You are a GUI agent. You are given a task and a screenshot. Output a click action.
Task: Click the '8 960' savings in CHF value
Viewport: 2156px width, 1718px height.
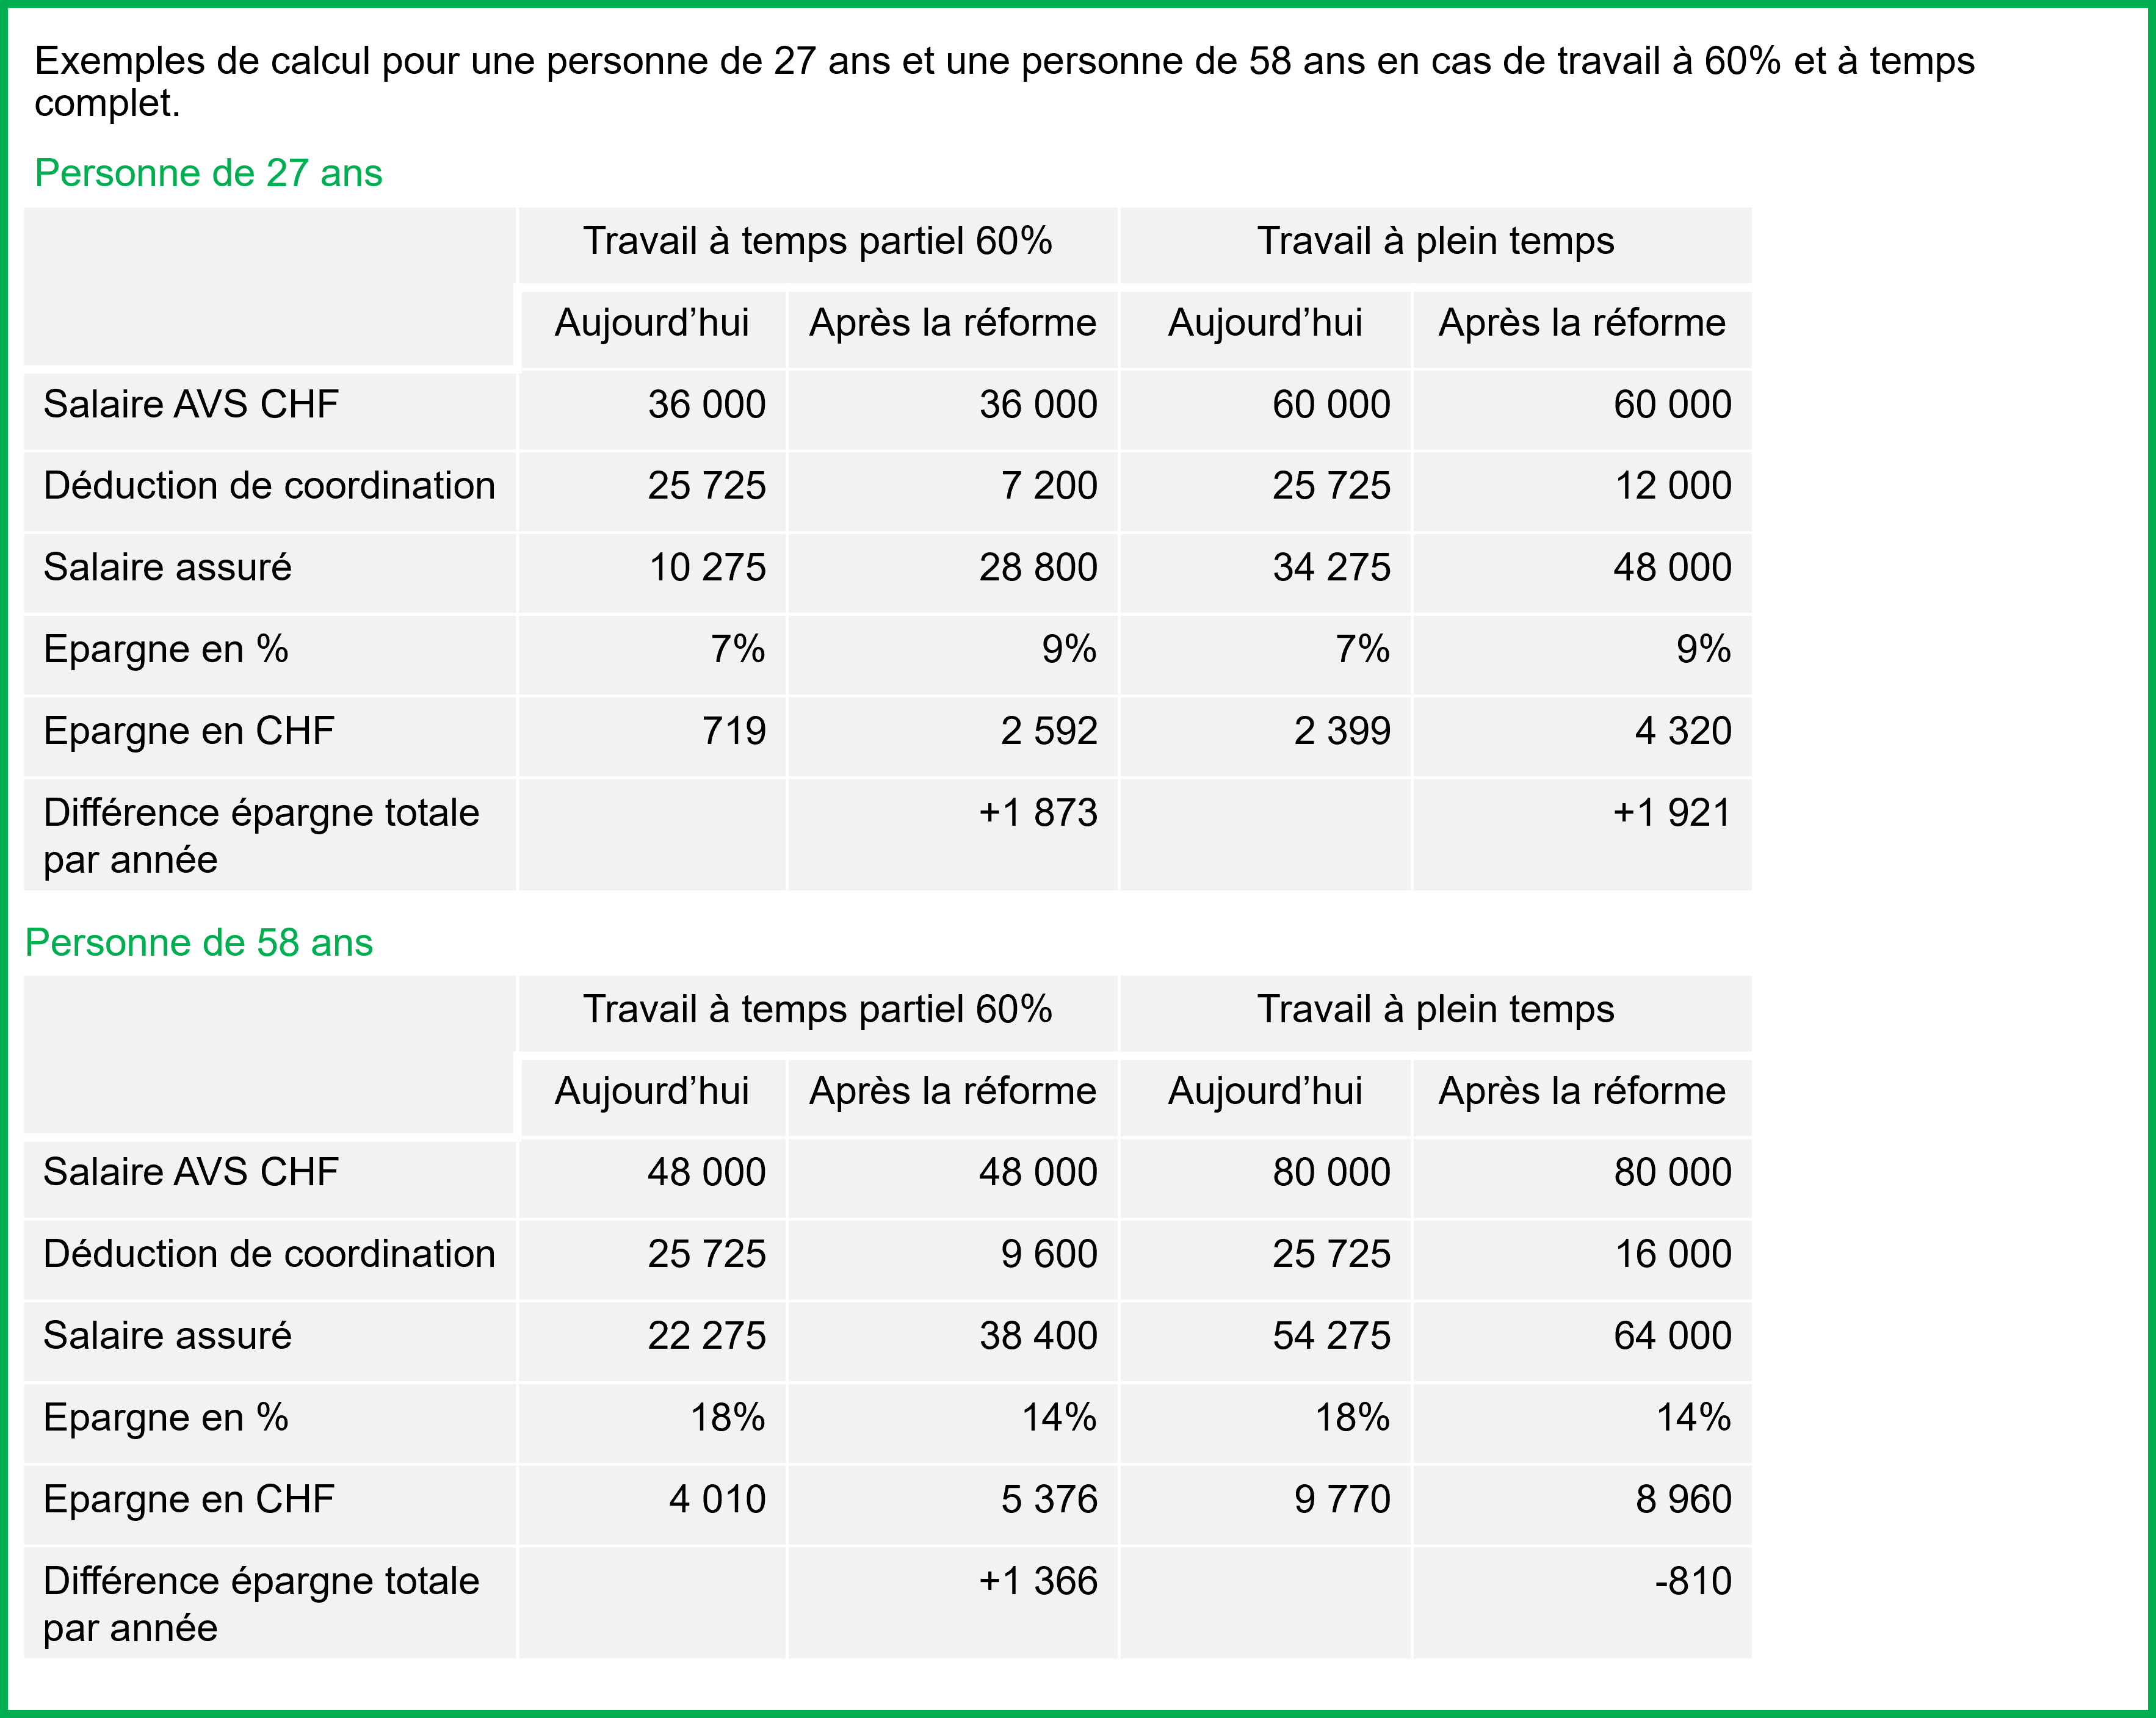(x=1683, y=1498)
